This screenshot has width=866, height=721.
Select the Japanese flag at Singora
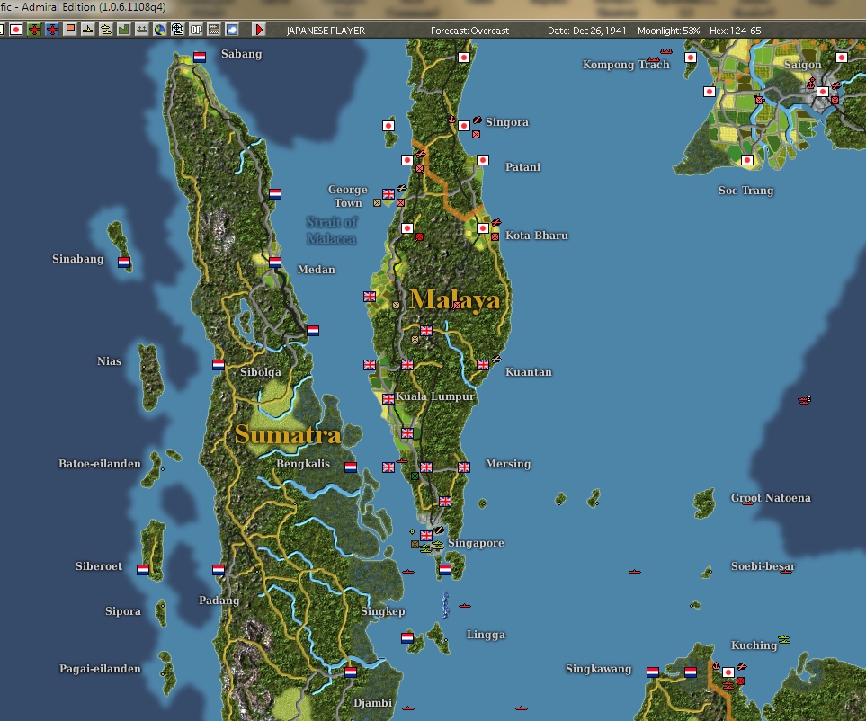tap(464, 125)
